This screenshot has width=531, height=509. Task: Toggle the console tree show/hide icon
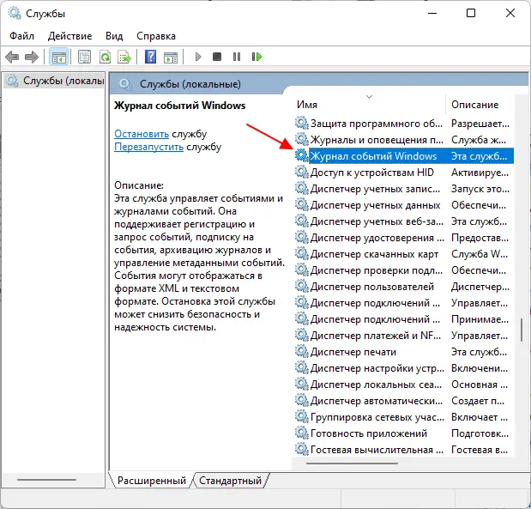[x=58, y=57]
